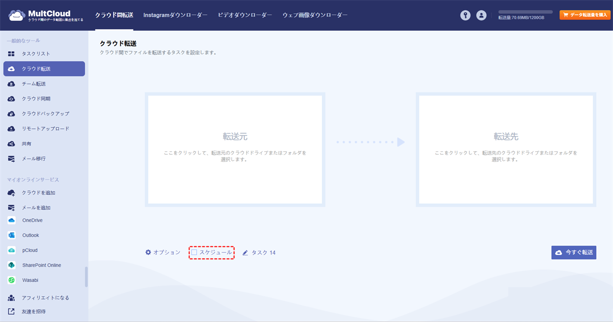Enable the スケジュール checkbox
Screen dimensions: 613x322
pyautogui.click(x=194, y=252)
